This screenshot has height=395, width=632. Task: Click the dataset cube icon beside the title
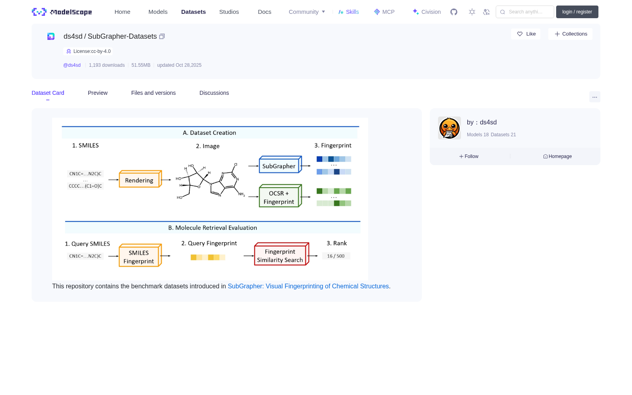click(51, 36)
